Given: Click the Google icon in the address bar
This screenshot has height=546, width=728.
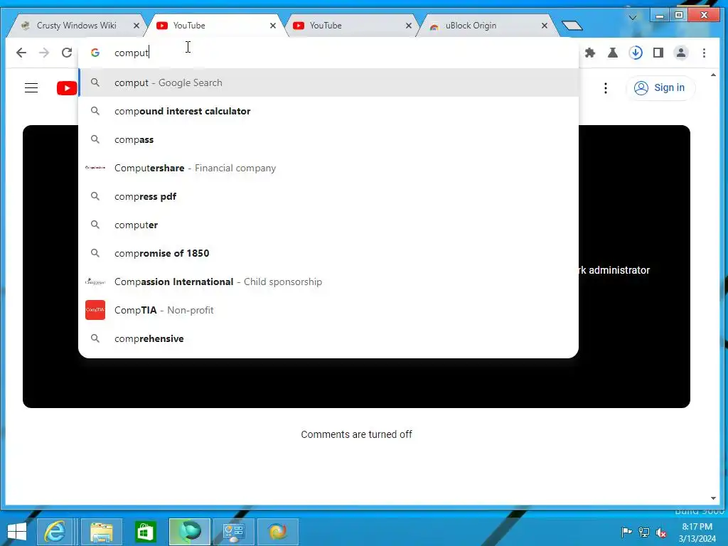Looking at the screenshot, I should pos(95,53).
